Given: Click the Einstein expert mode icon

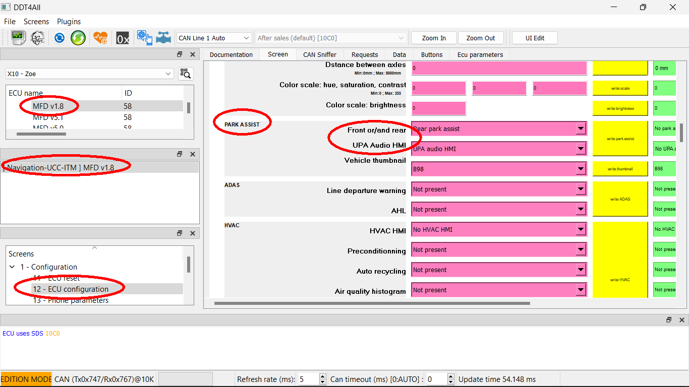Looking at the screenshot, I should point(37,37).
